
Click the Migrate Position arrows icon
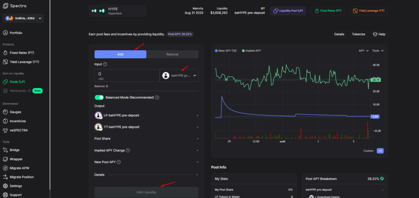click(5, 177)
